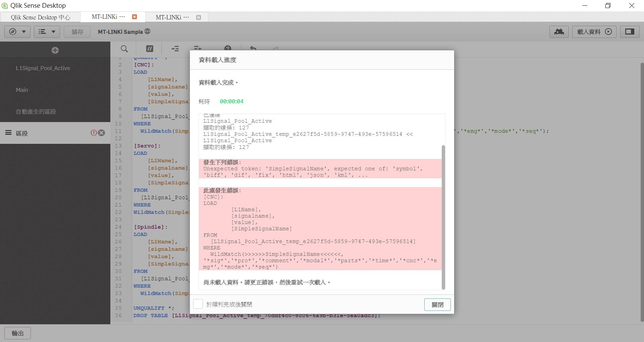Close the second MT-LINKi tab
644x342 pixels.
(x=199, y=17)
